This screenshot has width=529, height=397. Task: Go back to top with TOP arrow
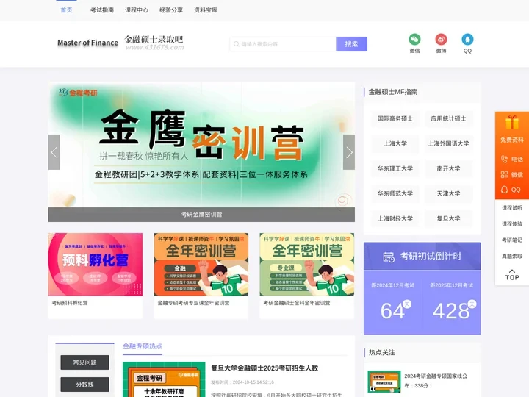coord(512,275)
